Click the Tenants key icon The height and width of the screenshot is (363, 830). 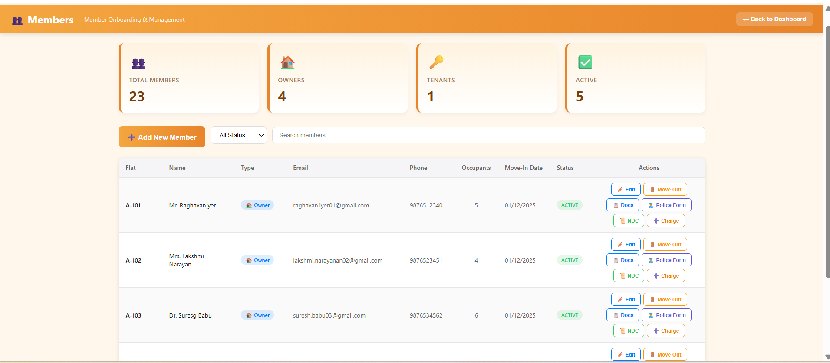(436, 62)
